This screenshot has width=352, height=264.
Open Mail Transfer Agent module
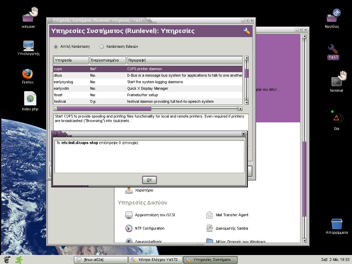[x=227, y=215]
